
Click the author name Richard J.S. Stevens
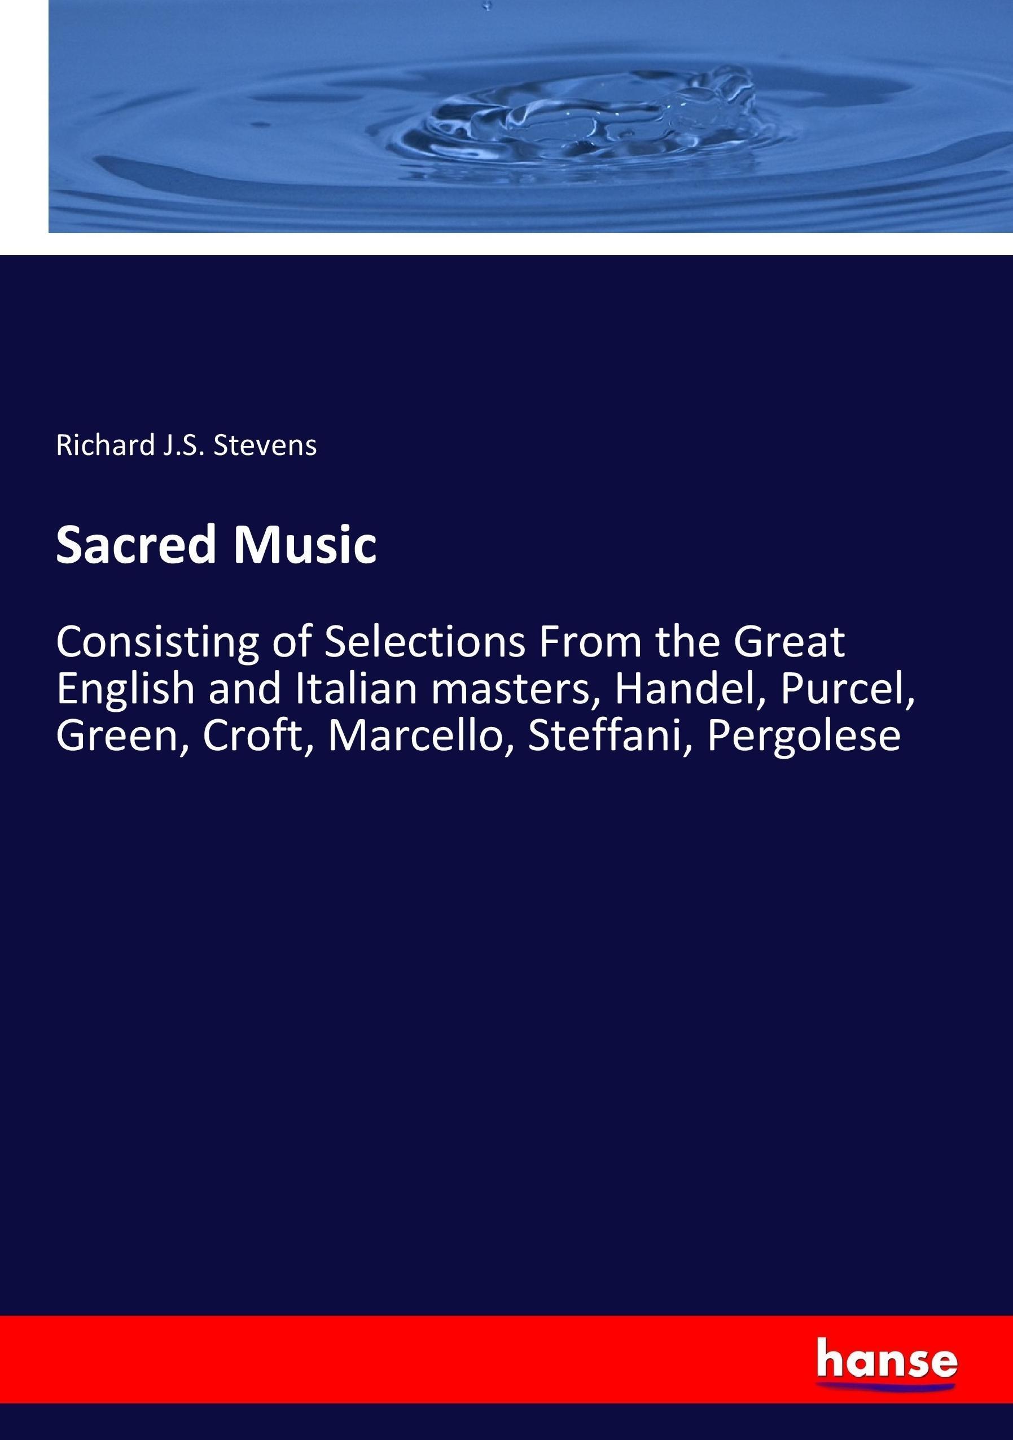click(186, 445)
